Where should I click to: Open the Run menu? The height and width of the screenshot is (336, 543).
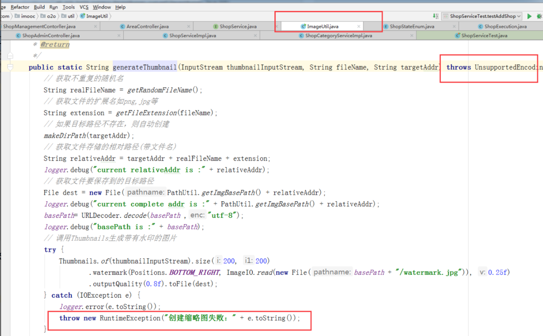[54, 7]
